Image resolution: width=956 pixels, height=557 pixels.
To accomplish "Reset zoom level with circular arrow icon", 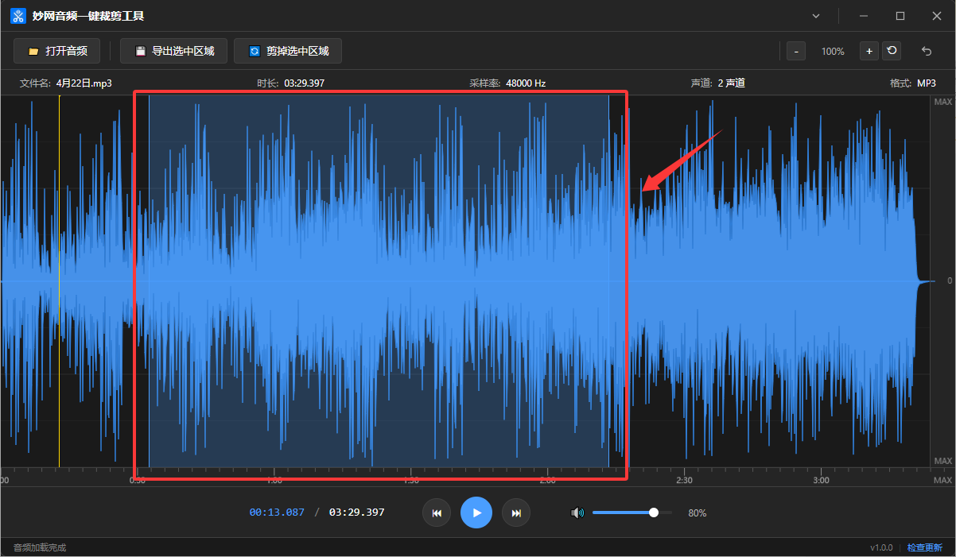I will click(x=892, y=51).
